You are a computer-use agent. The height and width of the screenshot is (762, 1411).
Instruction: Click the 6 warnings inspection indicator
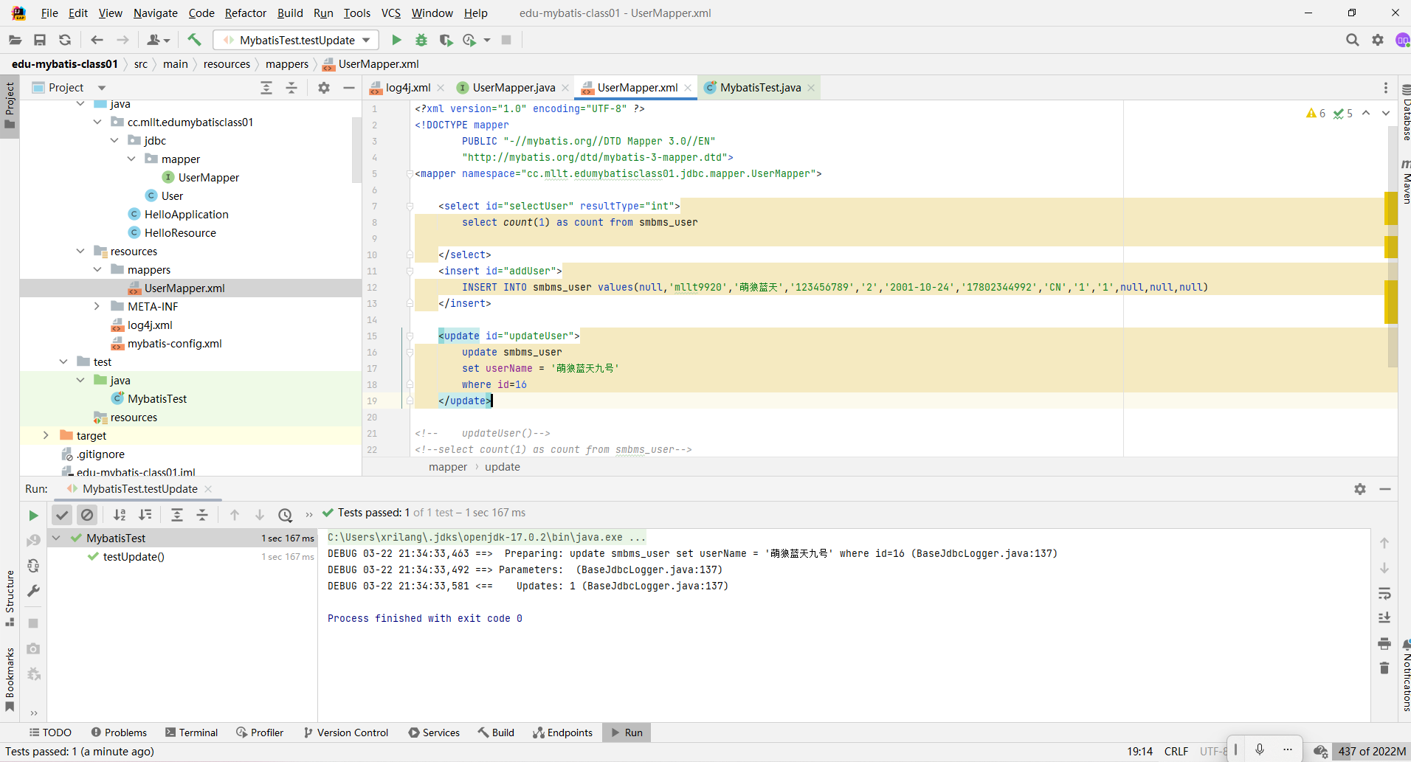(x=1316, y=114)
